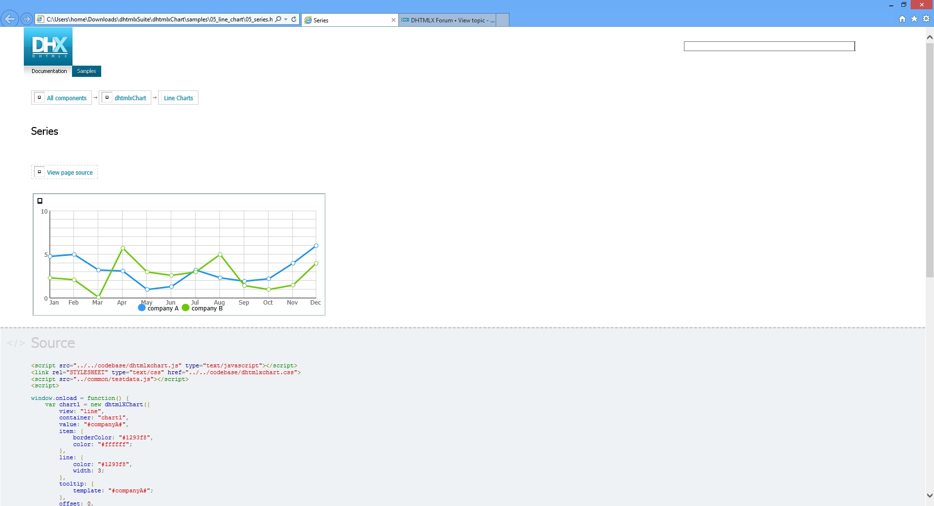Viewport: 934px width, 506px height.
Task: Go back using the browser Back arrow
Action: coord(10,19)
